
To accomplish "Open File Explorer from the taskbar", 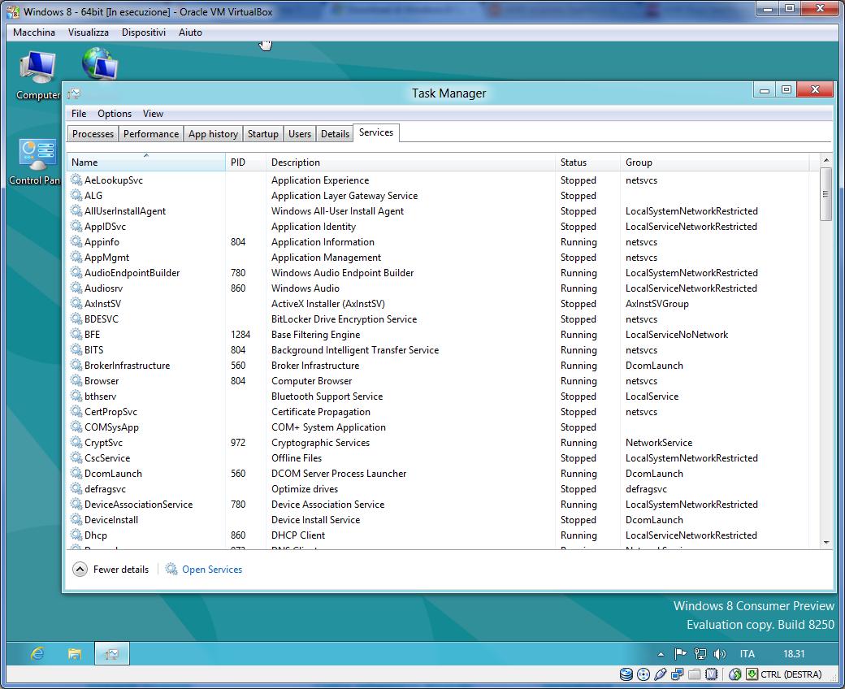I will tap(75, 654).
